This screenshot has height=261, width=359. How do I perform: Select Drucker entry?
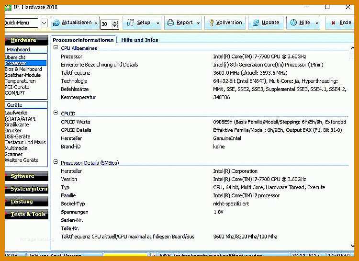pyautogui.click(x=13, y=131)
